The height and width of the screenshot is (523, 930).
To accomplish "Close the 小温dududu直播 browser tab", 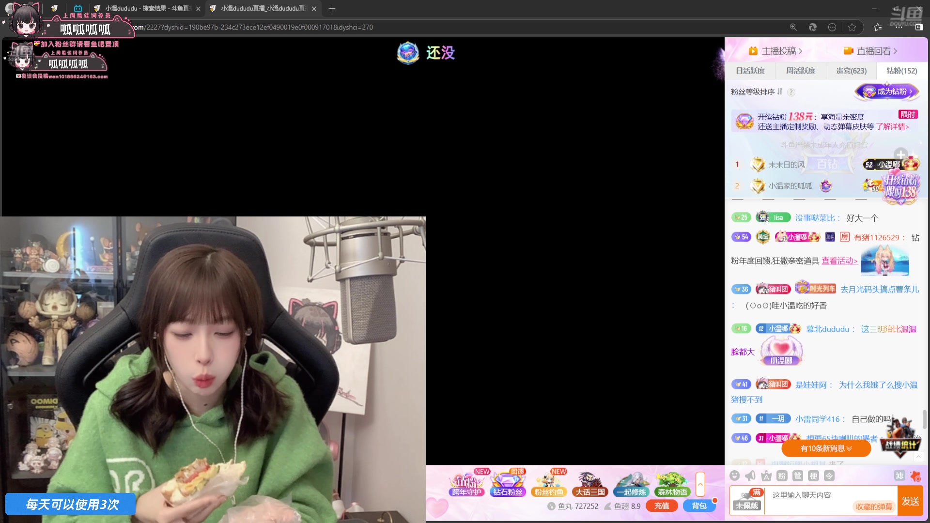I will point(314,9).
